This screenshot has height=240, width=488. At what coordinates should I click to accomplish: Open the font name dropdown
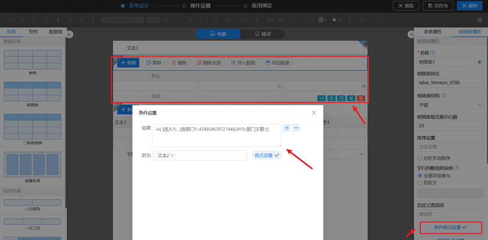click(x=122, y=20)
